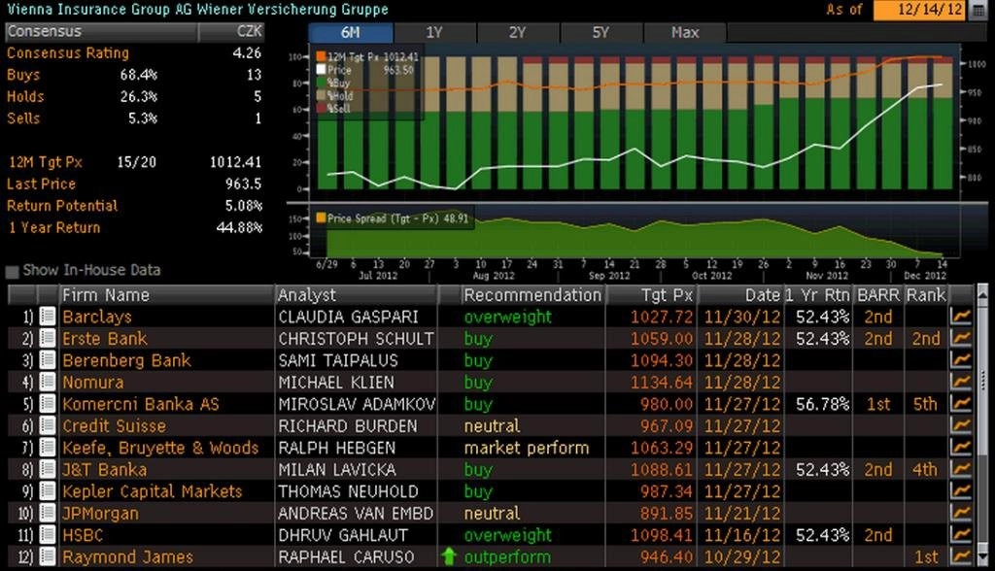995x571 pixels.
Task: Sort by the Analyst column header
Action: pos(356,295)
